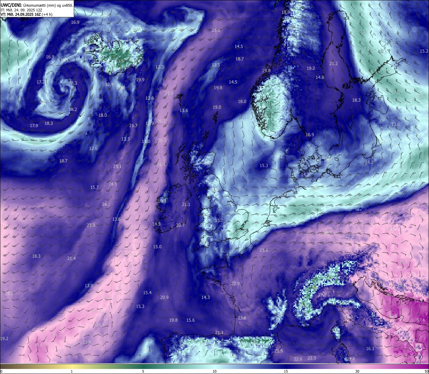Click the map value 39.8
Viewport: 429px width, 374px height.
pyautogui.click(x=39, y=345)
